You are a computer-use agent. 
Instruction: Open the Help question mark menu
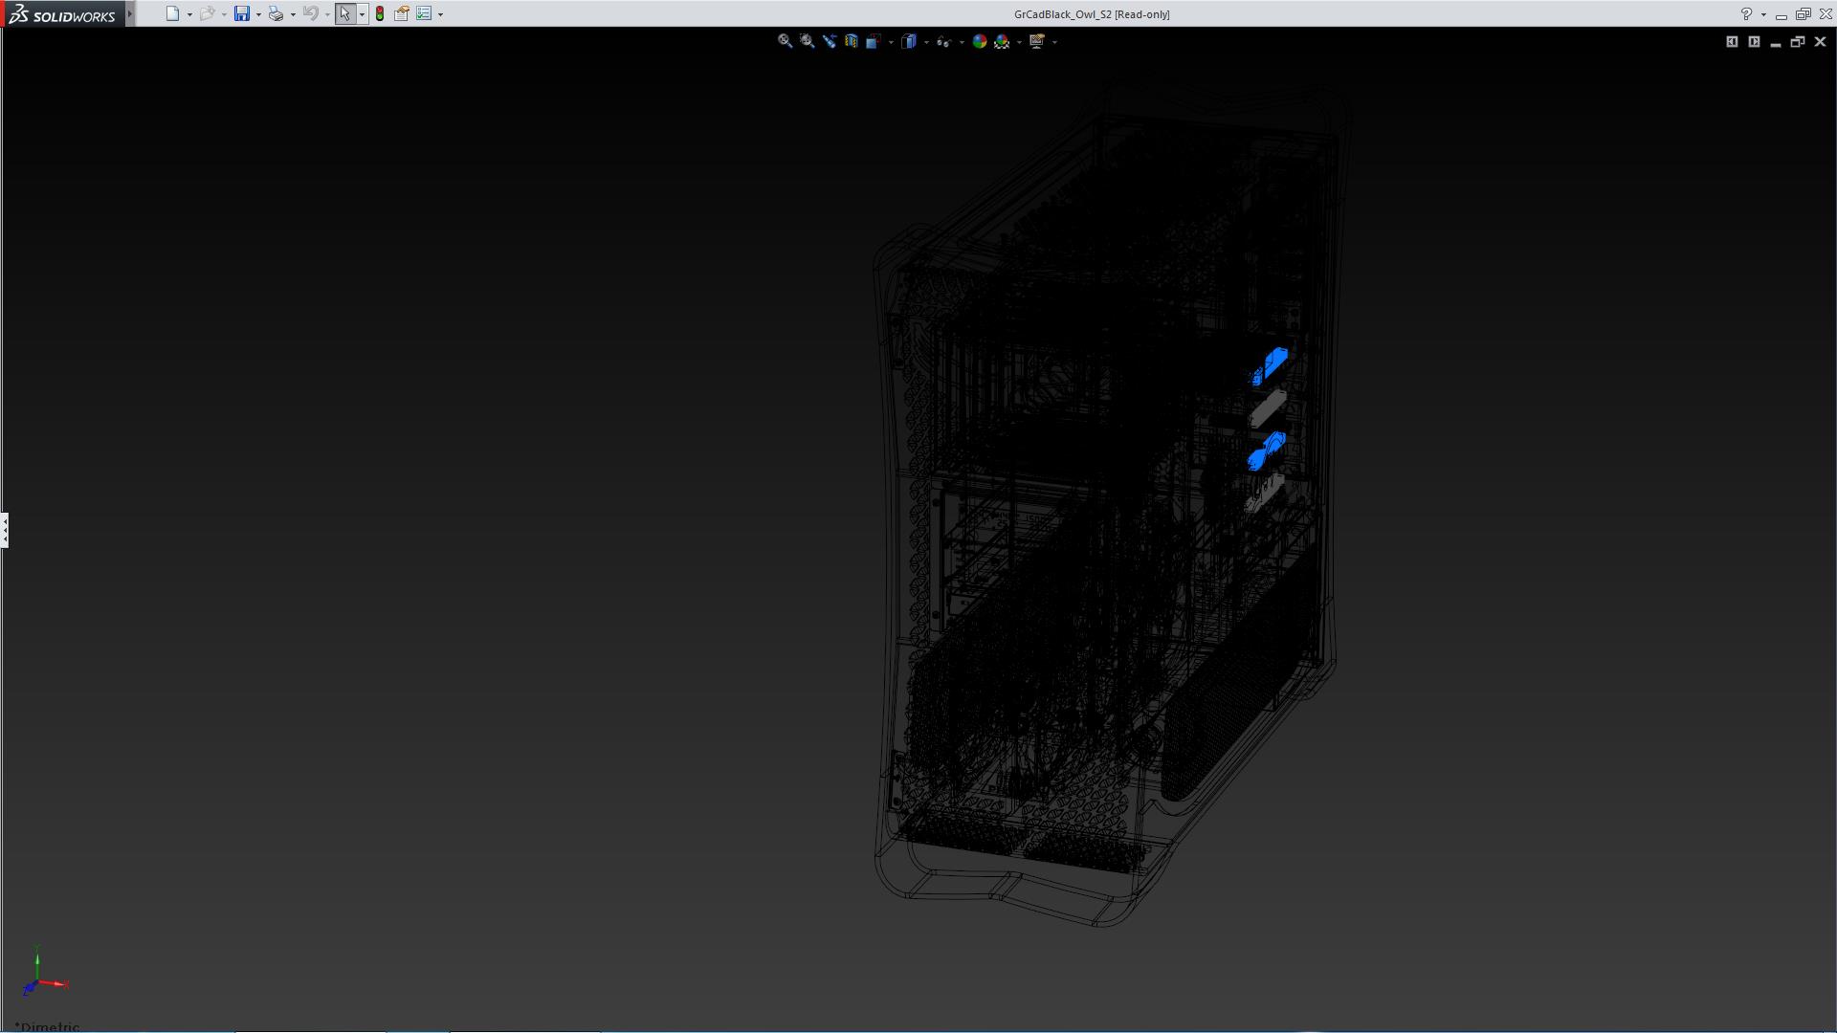click(1746, 14)
